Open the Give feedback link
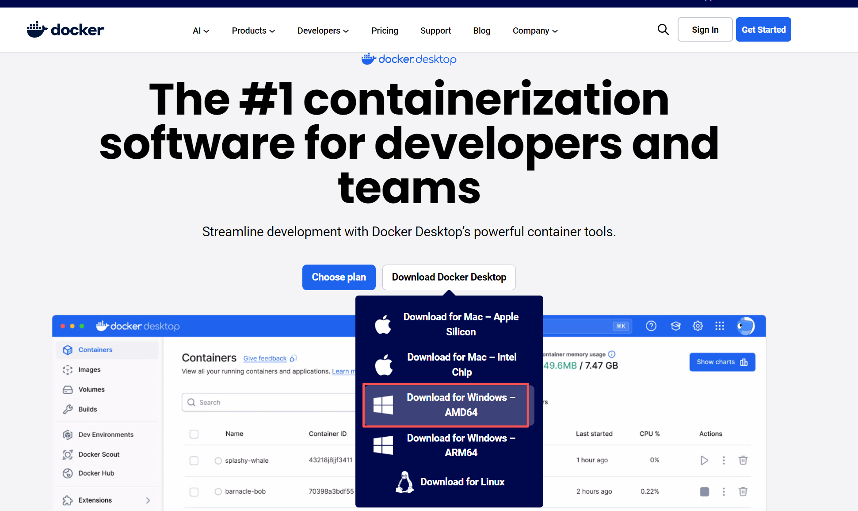 coord(270,358)
